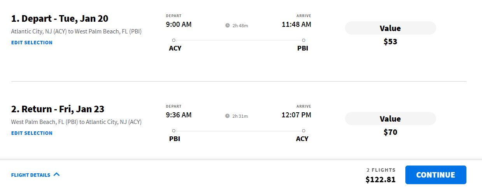This screenshot has height=190, width=482.
Task: Select the Value fare pill for return flight
Action: 390,119
